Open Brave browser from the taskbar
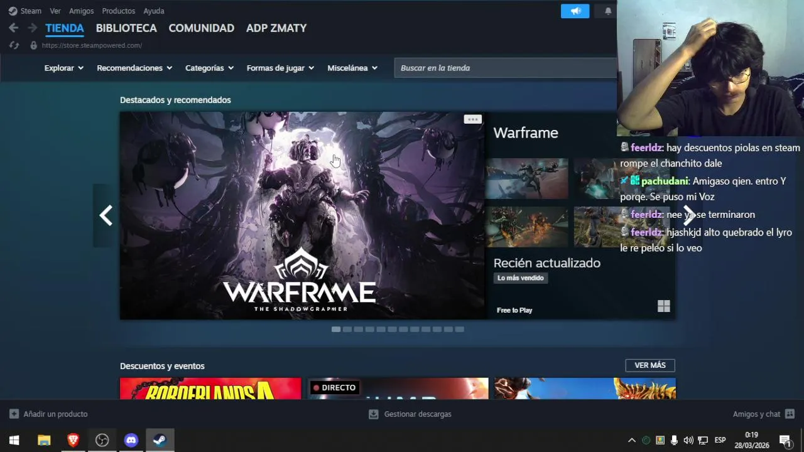804x452 pixels. coord(73,440)
